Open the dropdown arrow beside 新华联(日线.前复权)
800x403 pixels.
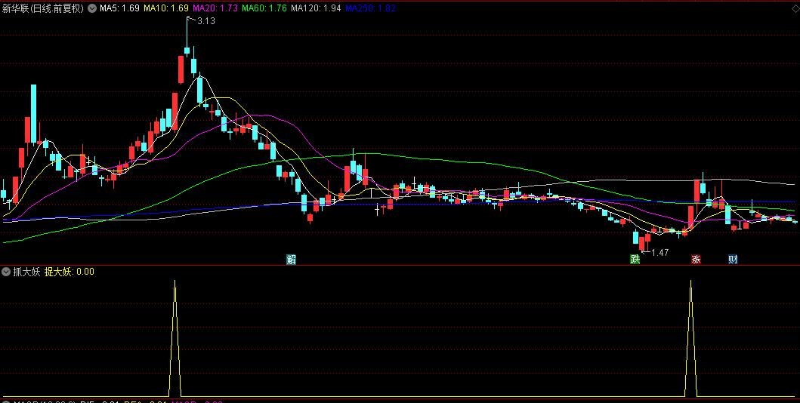point(92,8)
